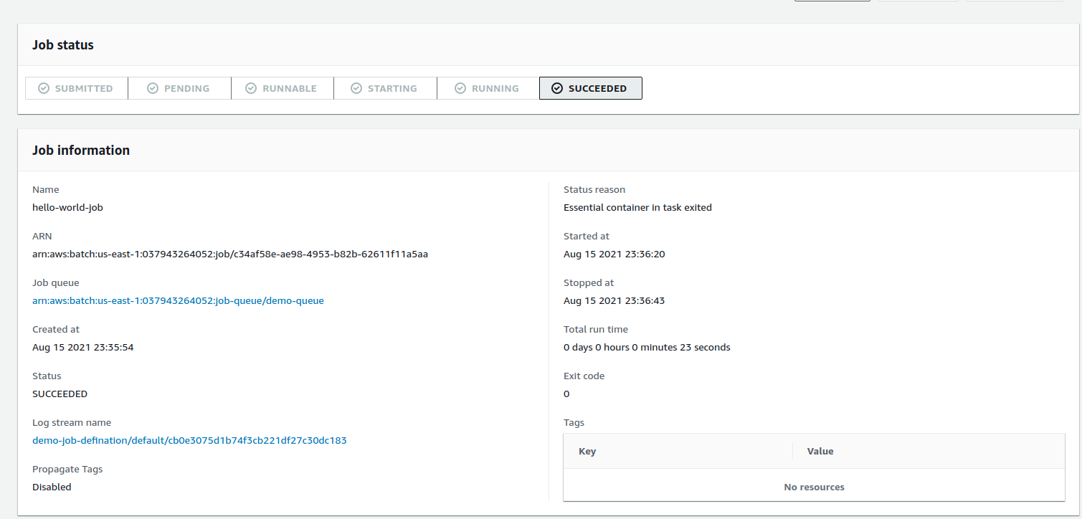
Task: Click the Stopped at field label
Action: click(x=589, y=283)
